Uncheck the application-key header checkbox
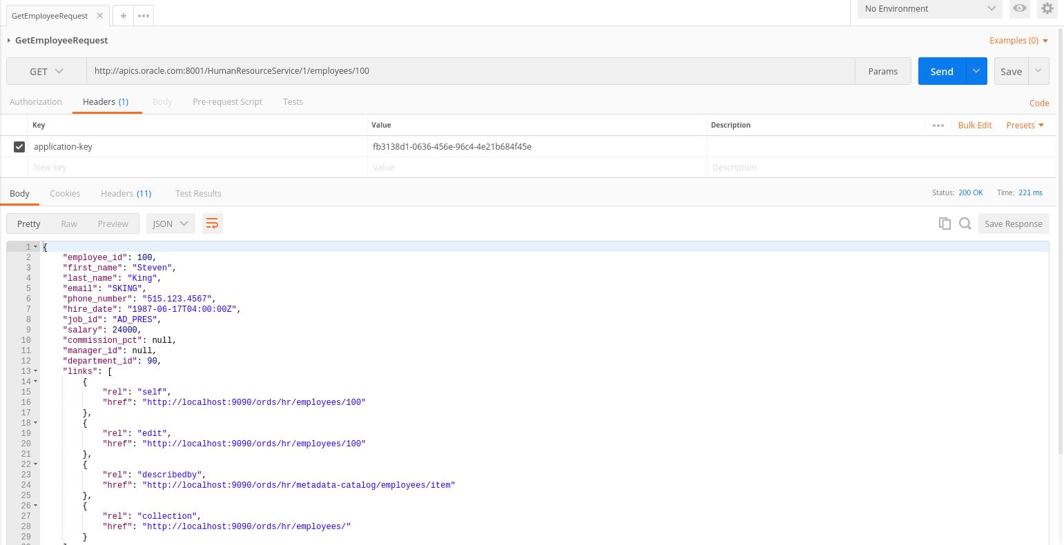Viewport: 1064px width, 545px height. [19, 147]
